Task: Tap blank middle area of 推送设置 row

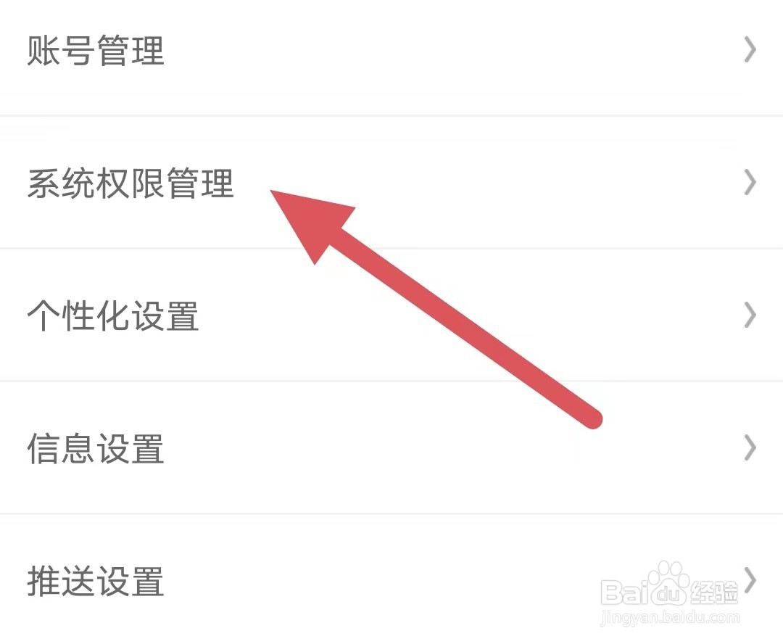Action: [375, 579]
